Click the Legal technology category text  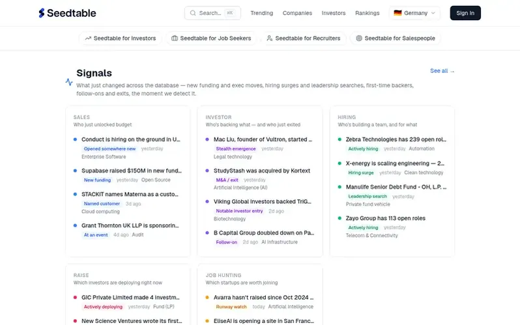(233, 156)
